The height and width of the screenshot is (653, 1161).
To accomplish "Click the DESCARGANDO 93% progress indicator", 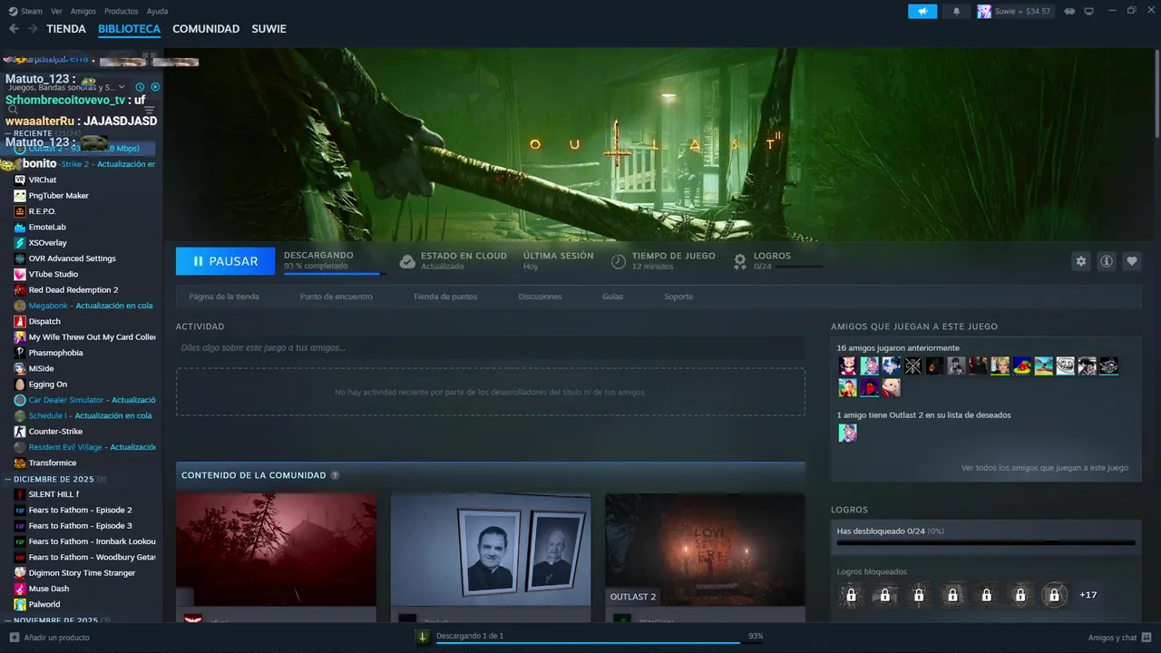I will pyautogui.click(x=335, y=261).
